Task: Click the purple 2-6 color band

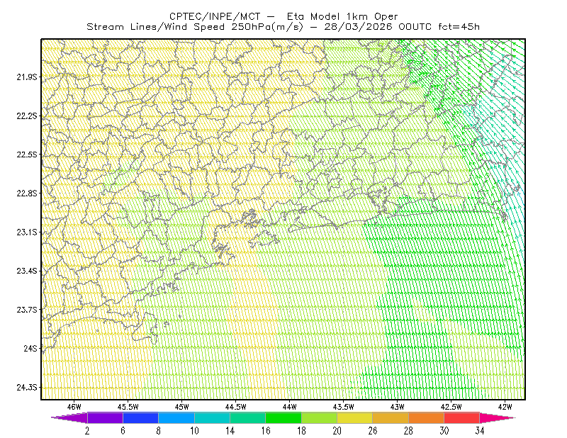Action: (105, 417)
